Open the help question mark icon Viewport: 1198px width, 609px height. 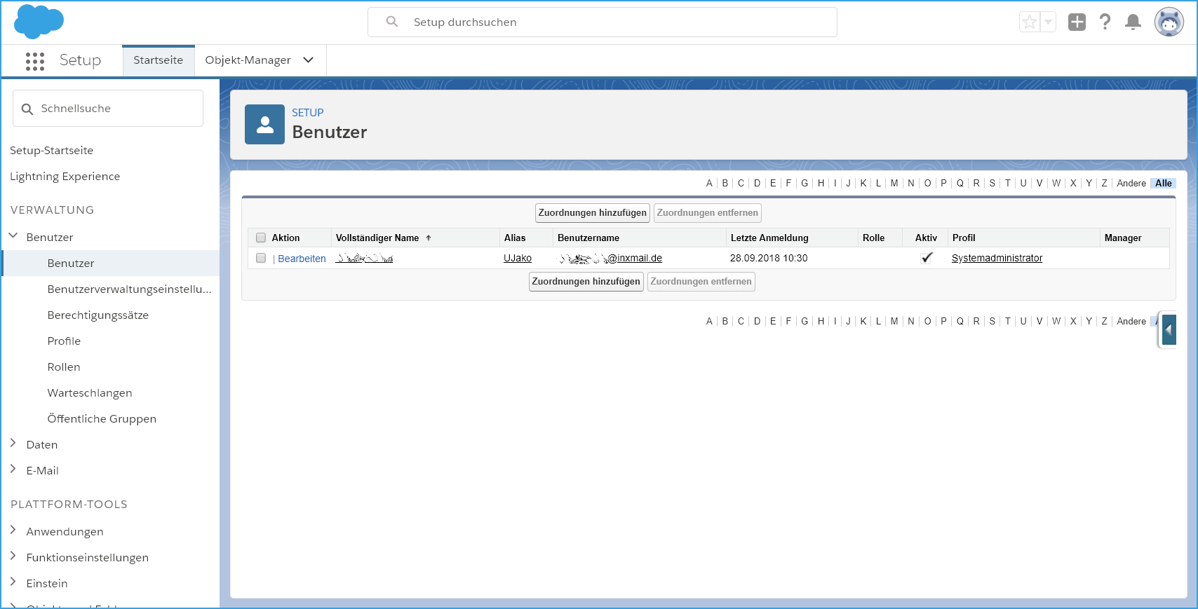coord(1105,22)
